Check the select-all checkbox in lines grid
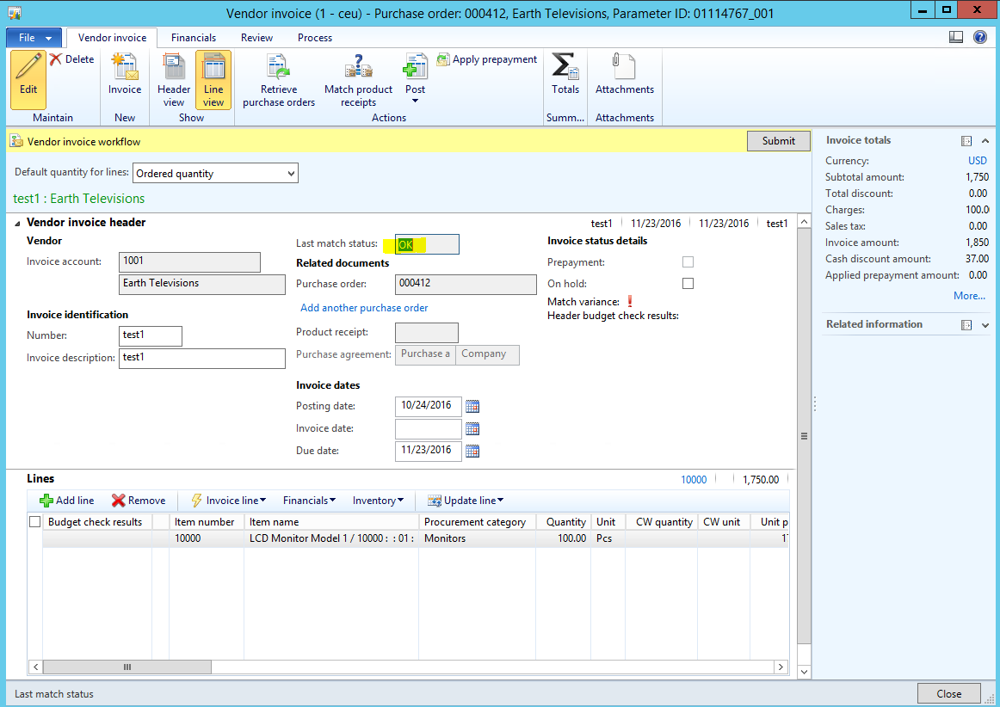 [35, 522]
